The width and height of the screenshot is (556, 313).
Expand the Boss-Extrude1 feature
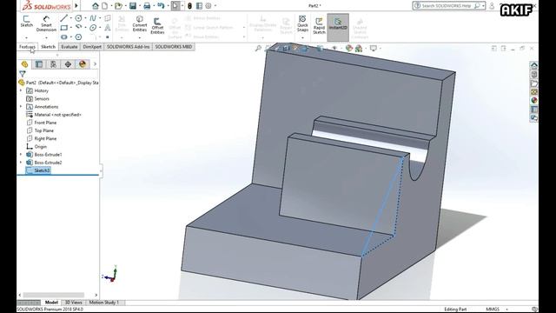point(21,155)
